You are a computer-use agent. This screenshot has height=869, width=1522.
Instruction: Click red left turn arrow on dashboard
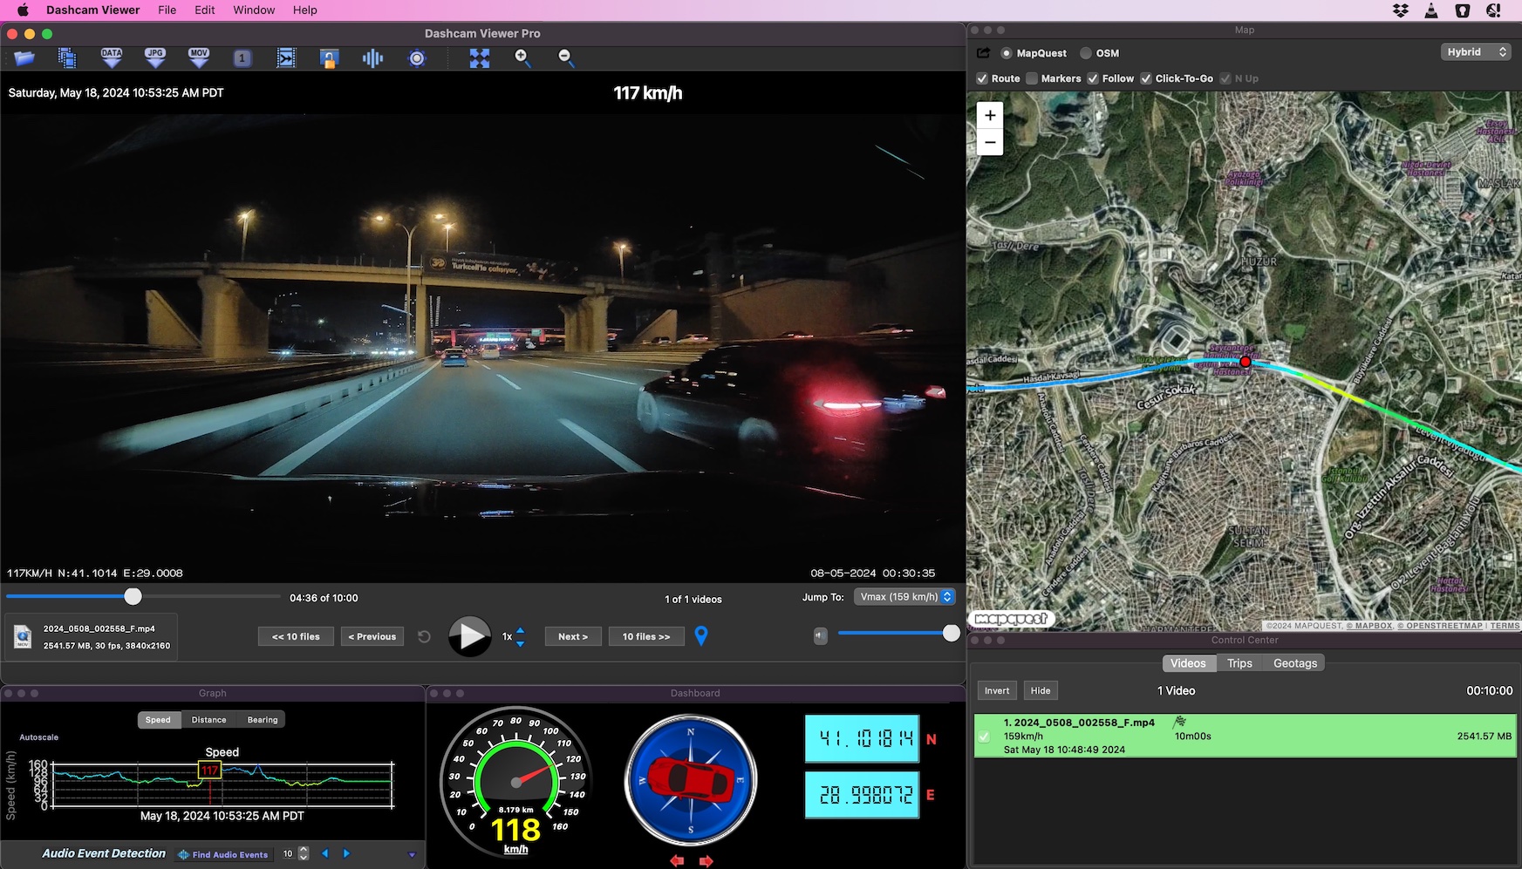[x=677, y=861]
